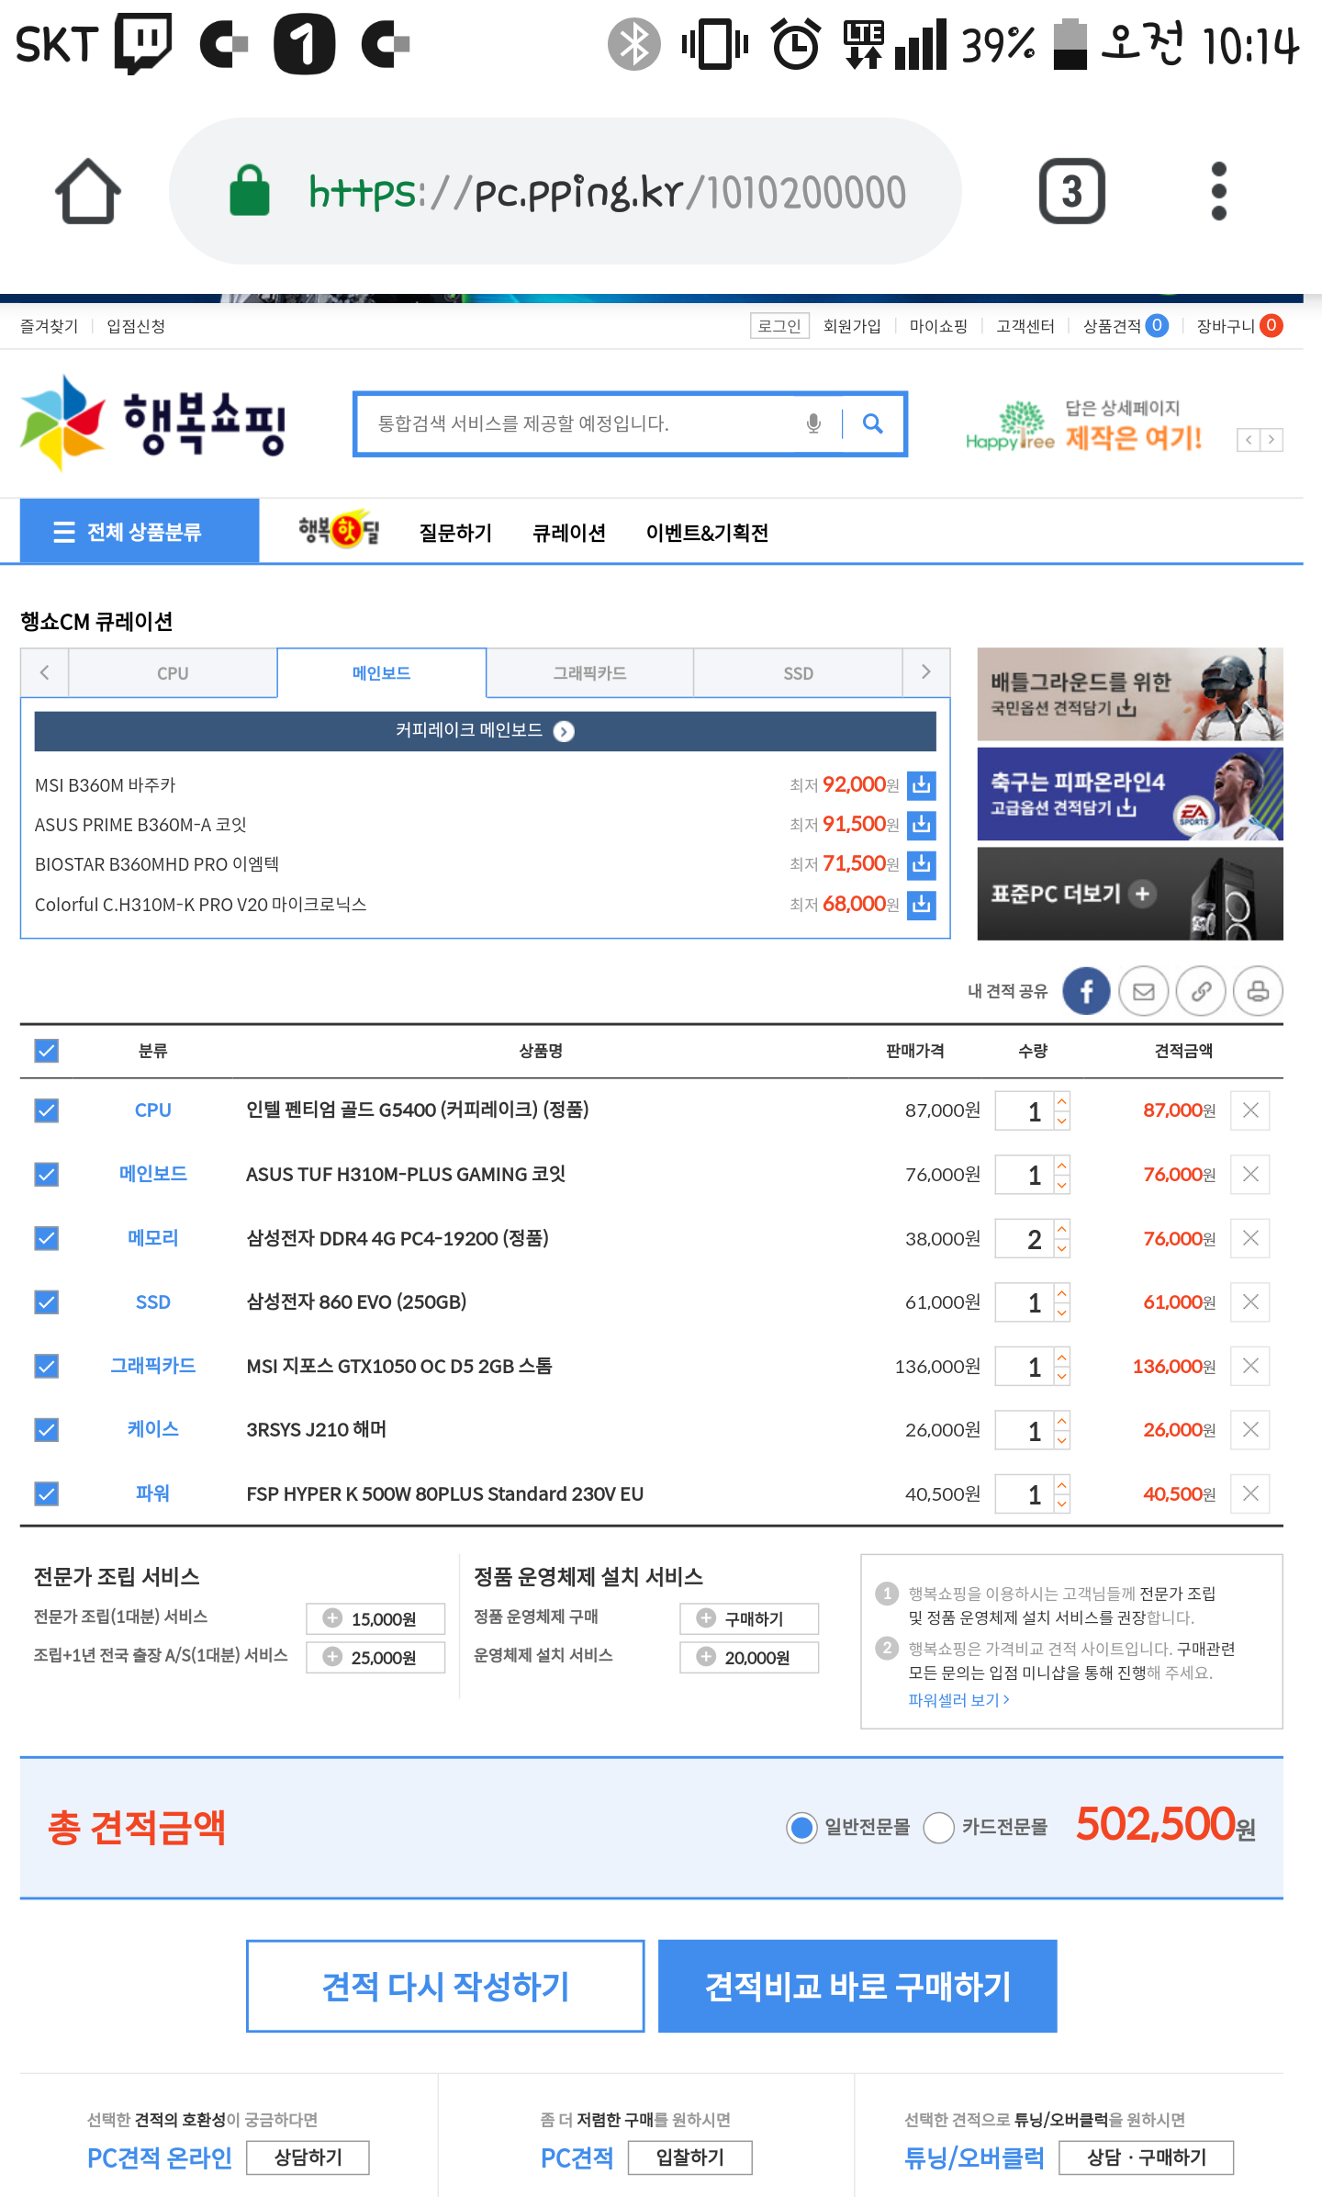1322x2197 pixels.
Task: Adjust the CPU quantity stepper
Action: [1062, 1110]
